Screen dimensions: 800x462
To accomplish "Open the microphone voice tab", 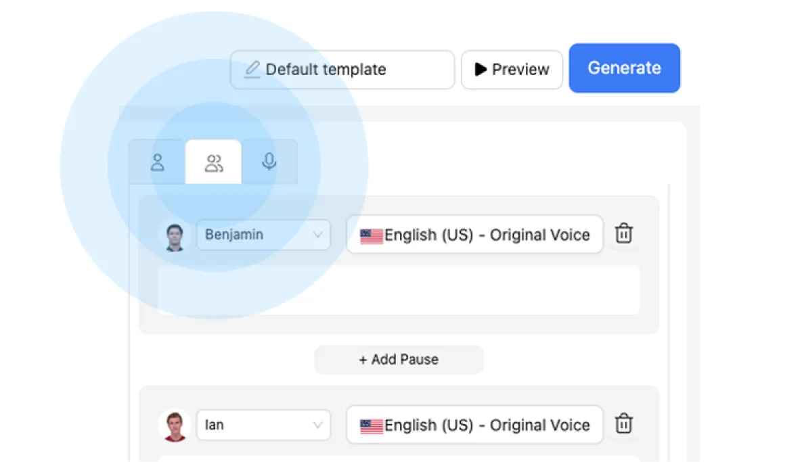I will pos(269,162).
